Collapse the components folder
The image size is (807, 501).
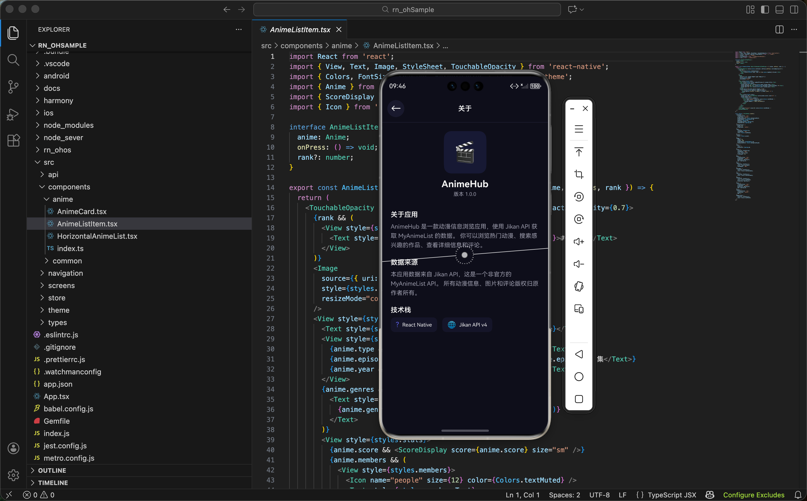coord(69,187)
